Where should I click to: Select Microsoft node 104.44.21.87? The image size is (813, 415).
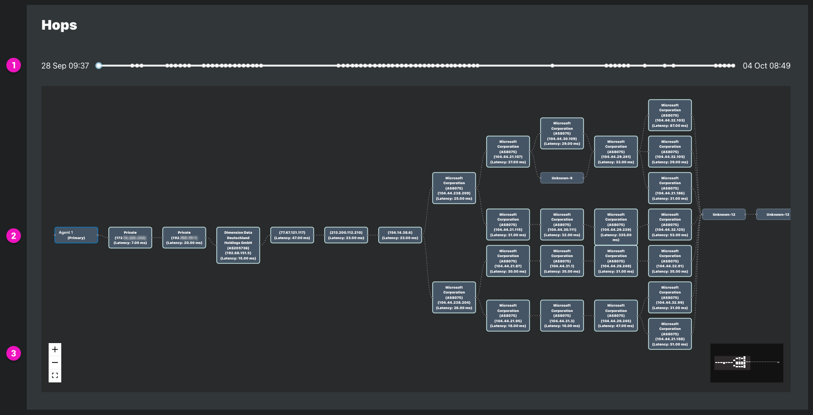pos(508,261)
